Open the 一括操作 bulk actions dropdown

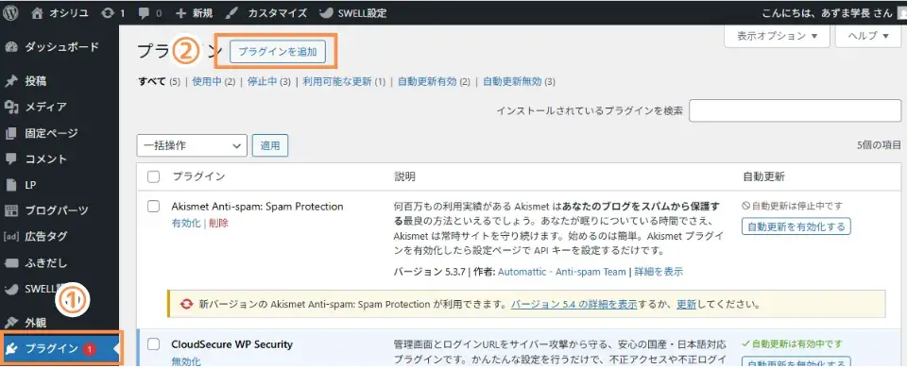pyautogui.click(x=192, y=145)
